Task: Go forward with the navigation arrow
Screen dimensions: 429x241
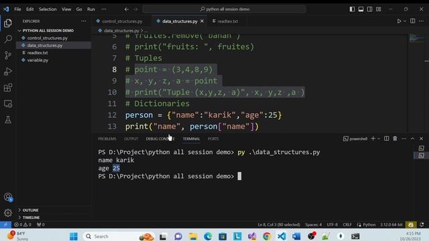Action: point(135,9)
